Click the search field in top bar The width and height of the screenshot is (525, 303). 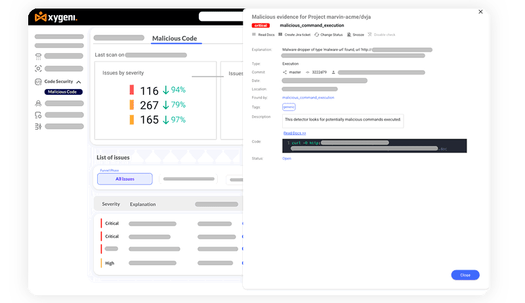tap(221, 16)
